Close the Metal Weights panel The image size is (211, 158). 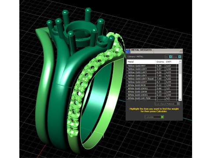coord(181,50)
